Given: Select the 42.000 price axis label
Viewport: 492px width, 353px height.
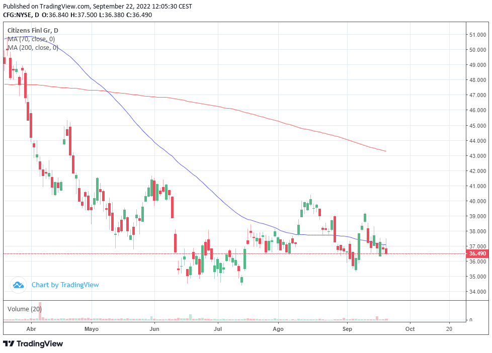Looking at the screenshot, I should (477, 171).
